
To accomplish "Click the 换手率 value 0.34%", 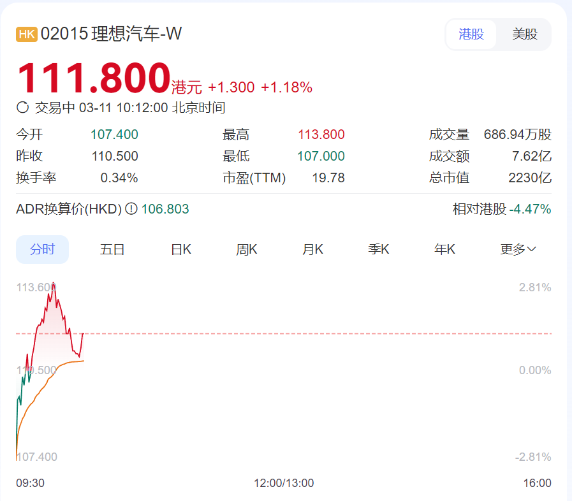I will tap(119, 178).
